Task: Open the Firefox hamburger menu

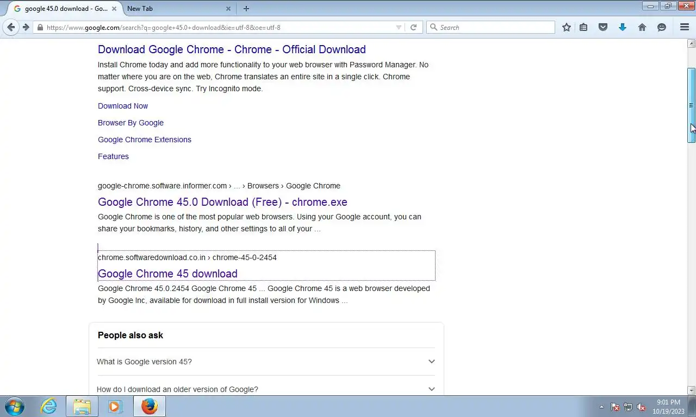Action: pos(685,27)
